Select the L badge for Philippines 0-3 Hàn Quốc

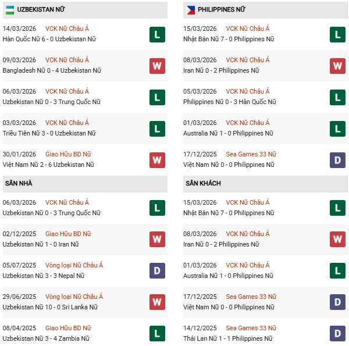(x=338, y=97)
